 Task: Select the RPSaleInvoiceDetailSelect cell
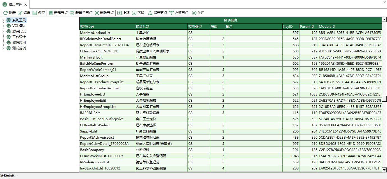(x=107, y=39)
